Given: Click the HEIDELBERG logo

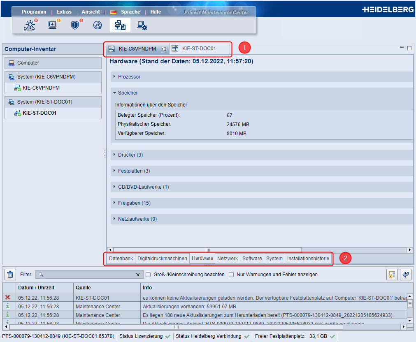Looking at the screenshot, I should [388, 9].
